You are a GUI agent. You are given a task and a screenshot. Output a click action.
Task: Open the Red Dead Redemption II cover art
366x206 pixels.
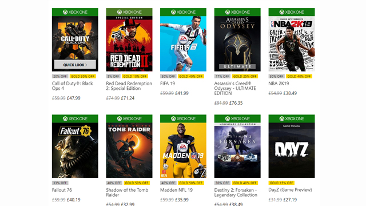tap(129, 43)
